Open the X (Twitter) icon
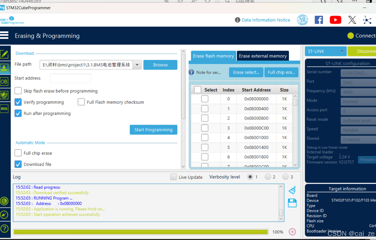Viewport: 376px width, 240px height. click(352, 20)
